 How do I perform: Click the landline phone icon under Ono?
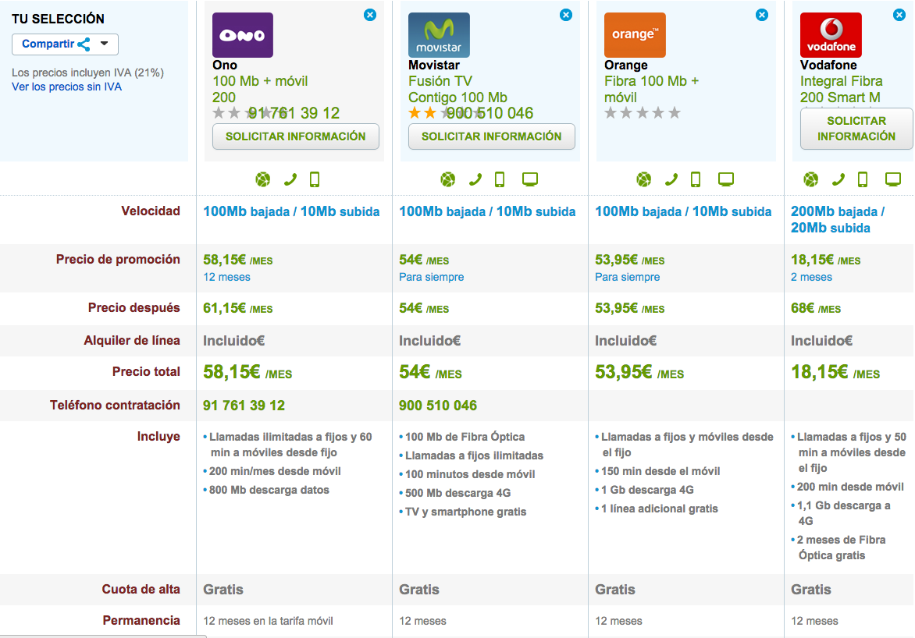(290, 179)
